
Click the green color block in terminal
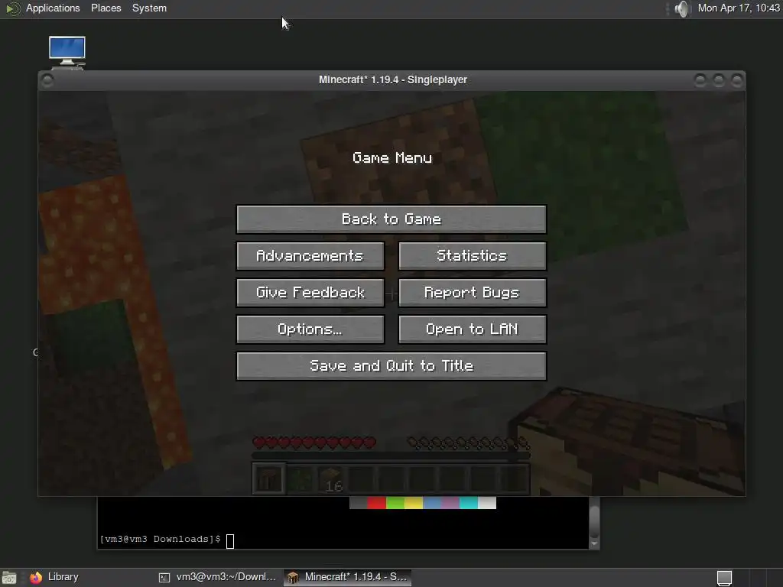[x=395, y=503]
